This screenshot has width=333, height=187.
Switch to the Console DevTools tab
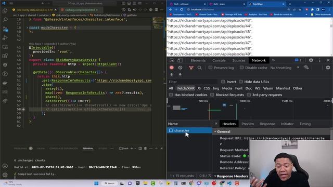(x=219, y=60)
